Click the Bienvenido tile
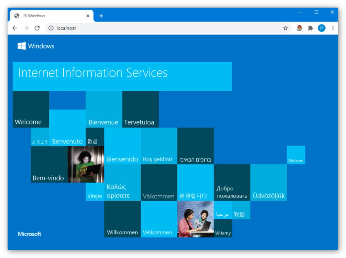Viewport: 346px width, 258px height. click(x=122, y=146)
